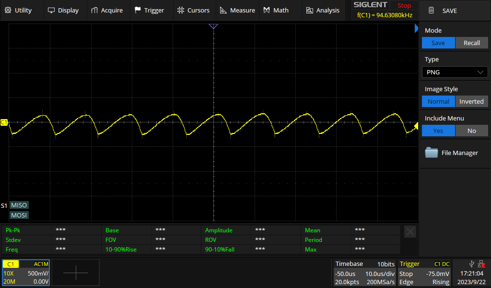Choose No for Include Menu

472,131
